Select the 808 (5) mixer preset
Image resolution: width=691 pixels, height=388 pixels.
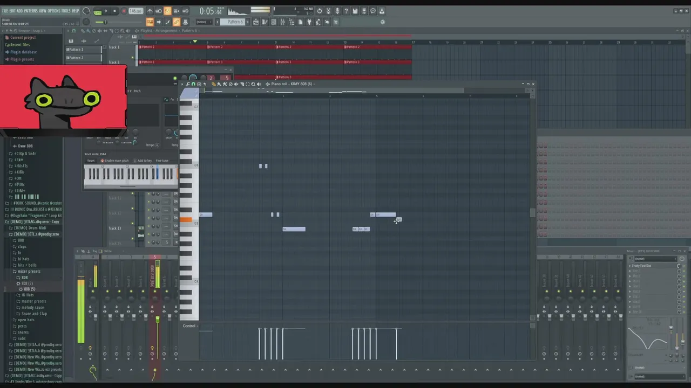point(29,289)
